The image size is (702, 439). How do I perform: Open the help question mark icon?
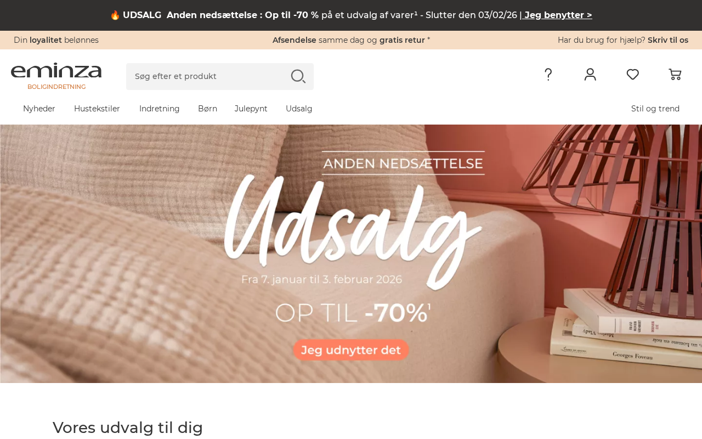[548, 75]
